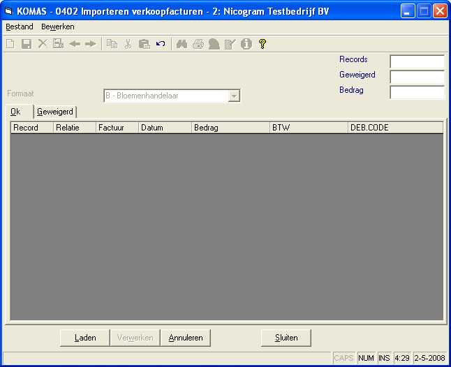Click the Factuur column header
This screenshot has height=367, width=451.
117,128
